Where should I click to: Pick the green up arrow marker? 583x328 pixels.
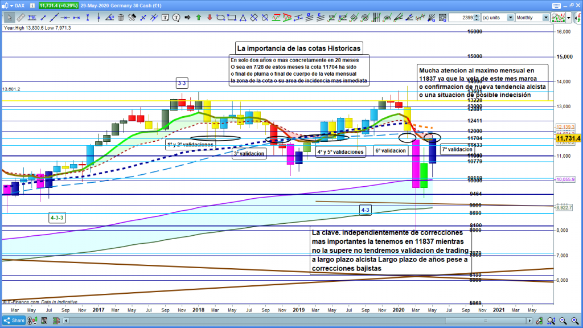199,18
